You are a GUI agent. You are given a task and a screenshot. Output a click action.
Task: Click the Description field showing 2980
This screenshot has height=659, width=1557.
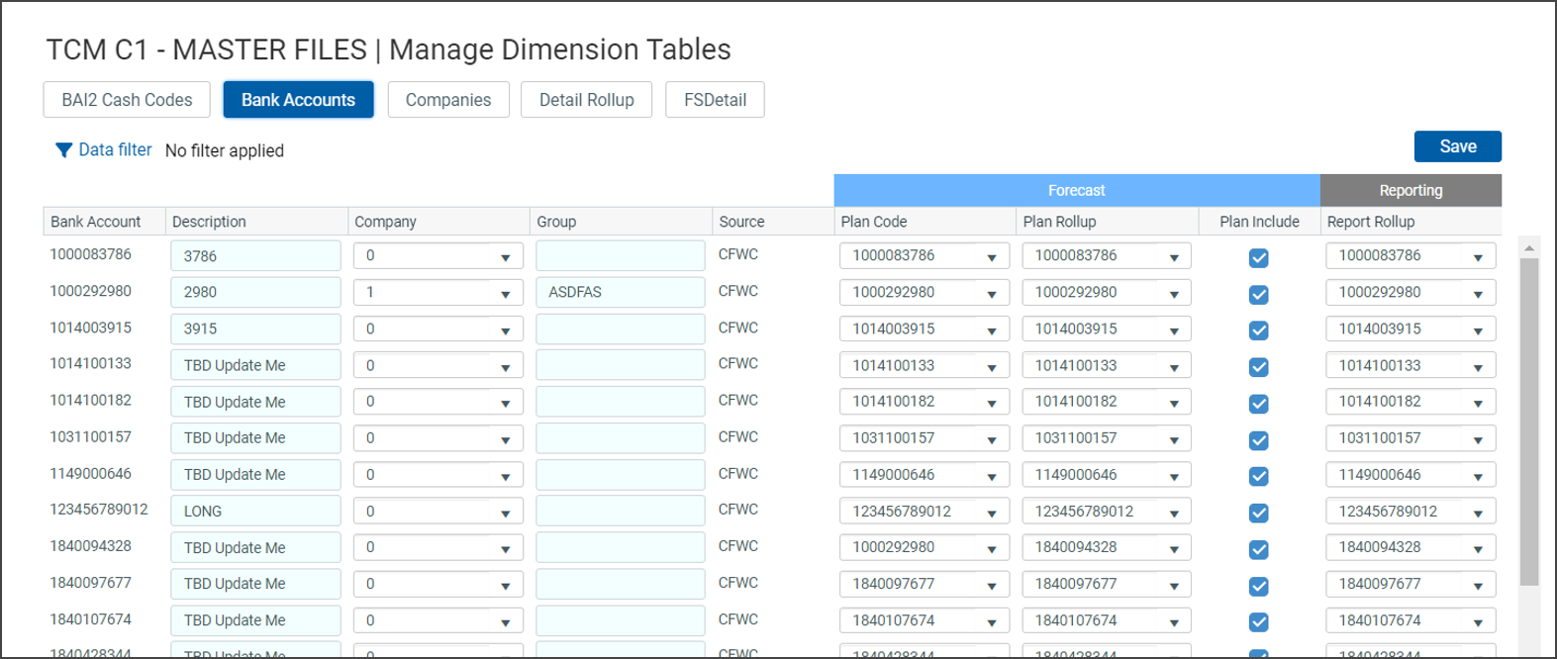click(255, 292)
